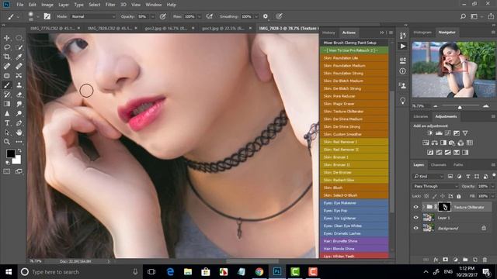Open the Smoothing value dropdown

click(256, 16)
